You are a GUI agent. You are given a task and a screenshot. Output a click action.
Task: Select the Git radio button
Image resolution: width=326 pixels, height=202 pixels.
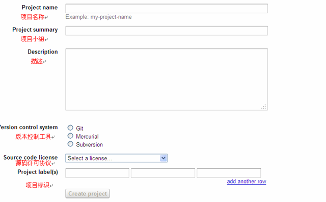click(x=70, y=128)
